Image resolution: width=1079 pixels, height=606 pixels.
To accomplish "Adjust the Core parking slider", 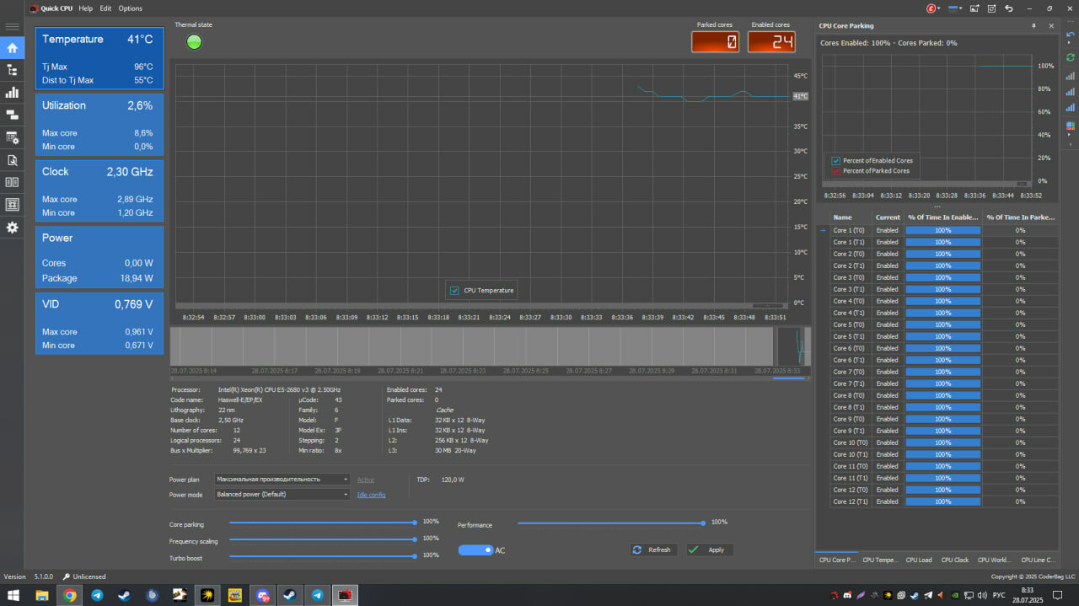I will click(x=323, y=523).
